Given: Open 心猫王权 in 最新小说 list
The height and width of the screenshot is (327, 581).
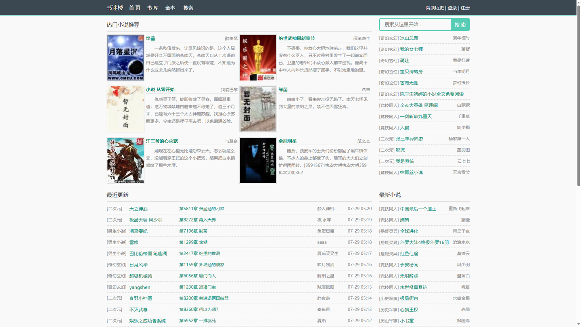Looking at the screenshot, I should 409,310.
